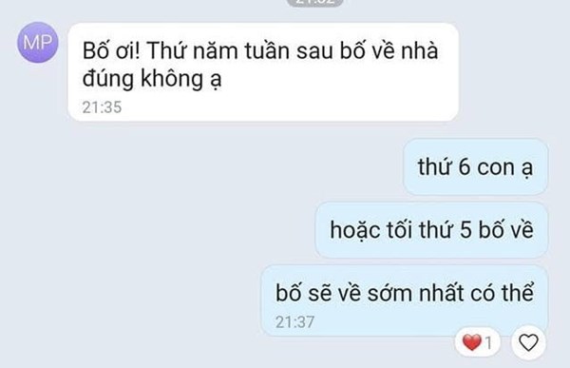The height and width of the screenshot is (368, 570).
Task: Tap the empty heart react button
Action: (528, 342)
